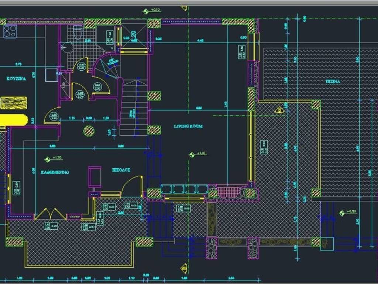
Task: Click the ΠΙΣΙΝΑ pool label
Action: [x=333, y=82]
